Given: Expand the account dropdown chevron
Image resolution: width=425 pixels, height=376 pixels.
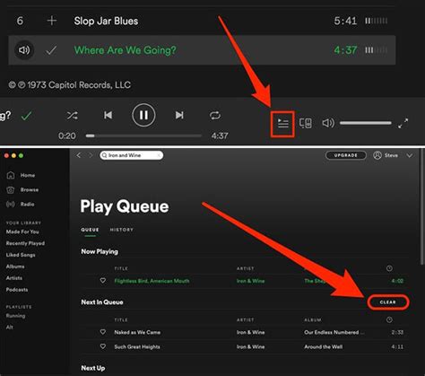Looking at the screenshot, I should coord(410,155).
